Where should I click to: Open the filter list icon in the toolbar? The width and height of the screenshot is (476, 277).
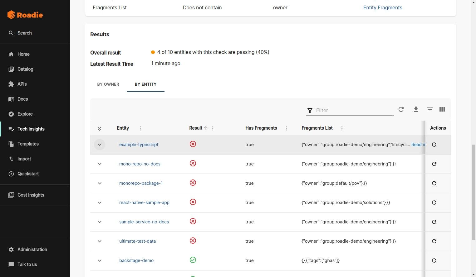coord(430,109)
